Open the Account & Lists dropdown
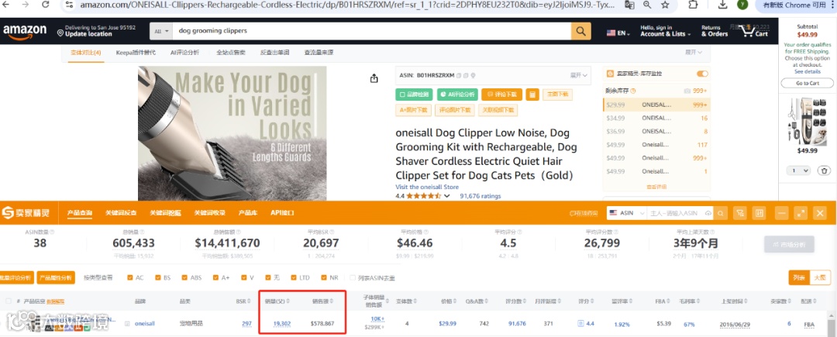 coord(665,31)
